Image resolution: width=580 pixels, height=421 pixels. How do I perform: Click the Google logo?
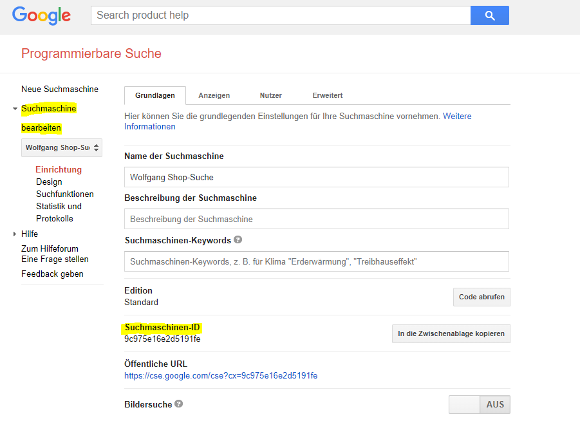41,15
